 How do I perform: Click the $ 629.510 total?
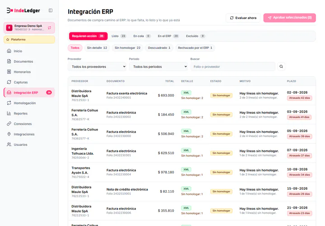(x=166, y=153)
